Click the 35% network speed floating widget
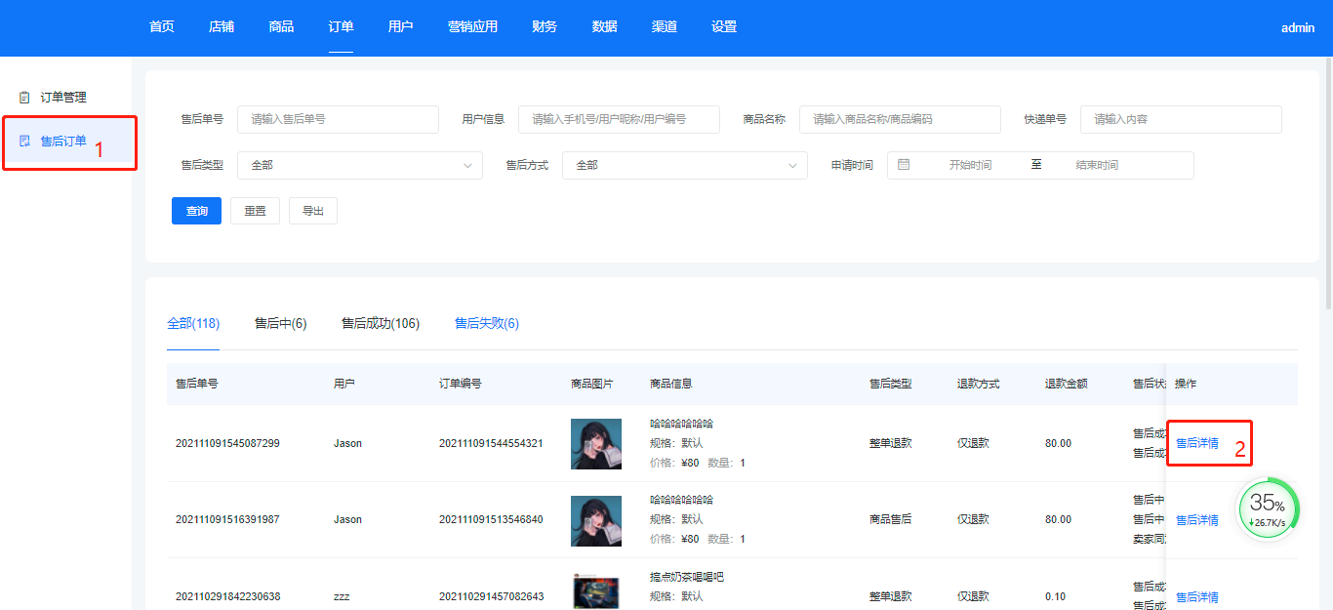 [1269, 509]
